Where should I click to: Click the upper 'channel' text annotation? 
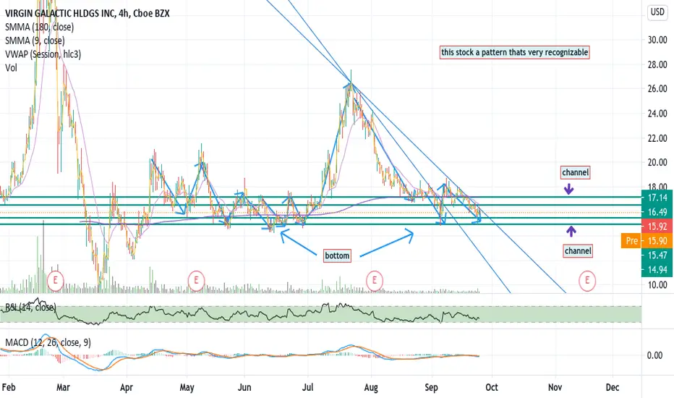575,172
